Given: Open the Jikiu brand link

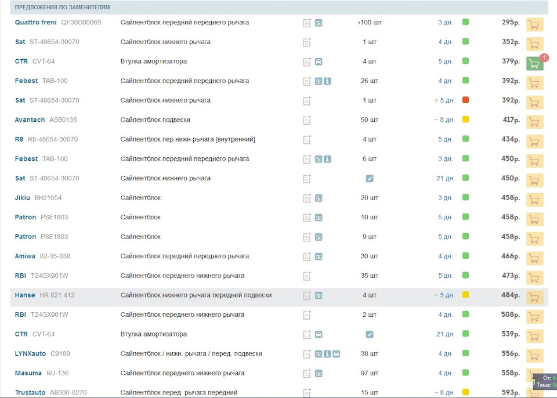Looking at the screenshot, I should [x=23, y=198].
